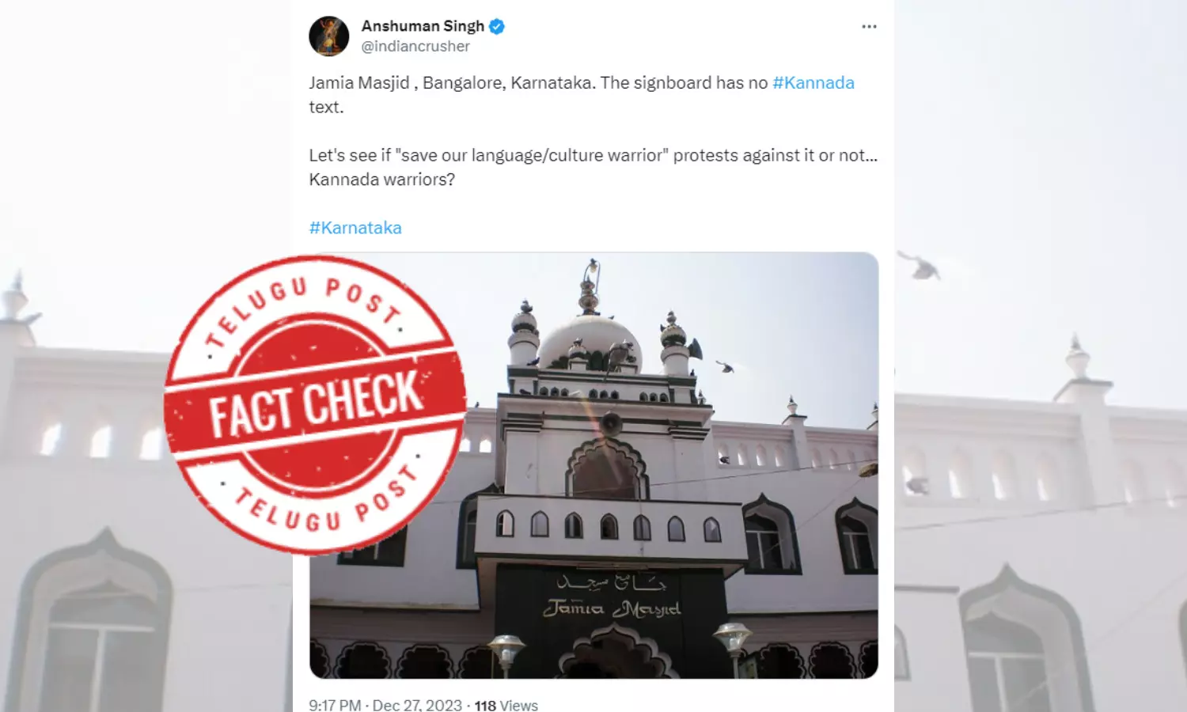Click the "Kannada warriors?" text line
Image resolution: width=1187 pixels, height=712 pixels.
(381, 180)
